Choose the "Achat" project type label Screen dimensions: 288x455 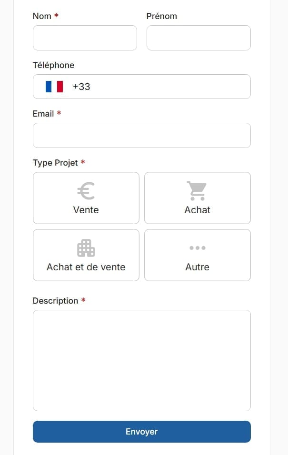pos(197,210)
